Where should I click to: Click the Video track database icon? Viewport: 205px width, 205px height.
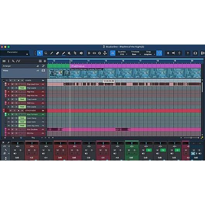point(43,71)
